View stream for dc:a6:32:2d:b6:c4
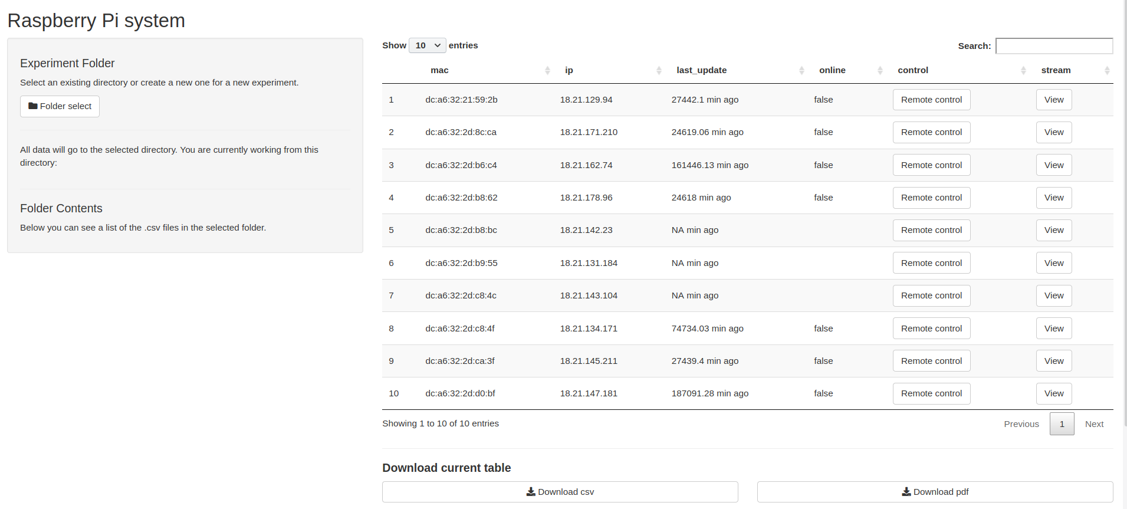The height and width of the screenshot is (509, 1127). pos(1054,165)
